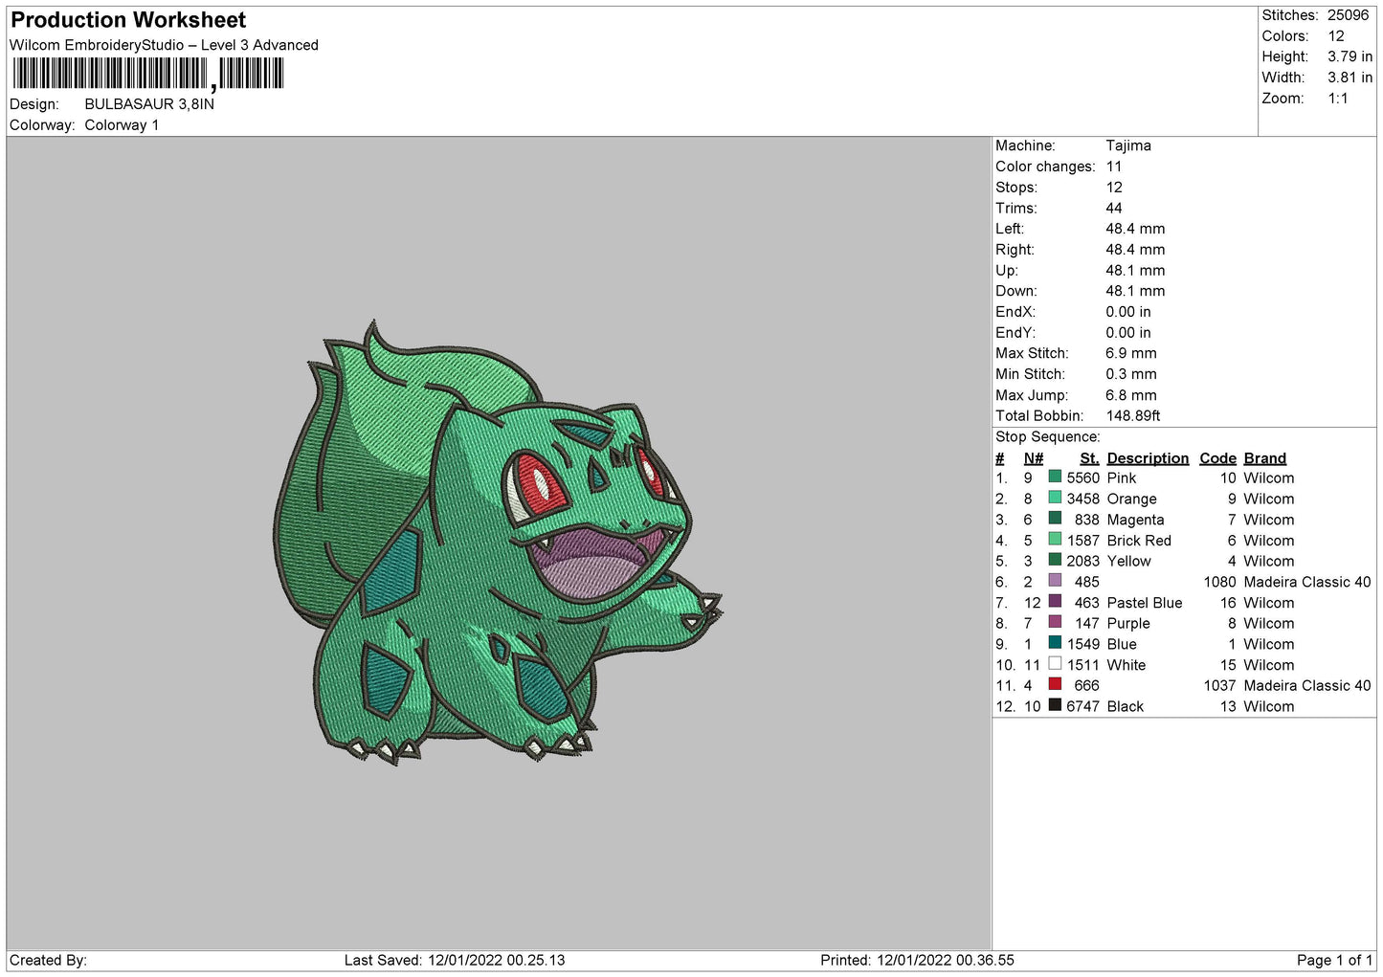Screen dimensions: 1383x977
Task: Click the Max Stitch value '6.9 mm'
Action: (1131, 353)
